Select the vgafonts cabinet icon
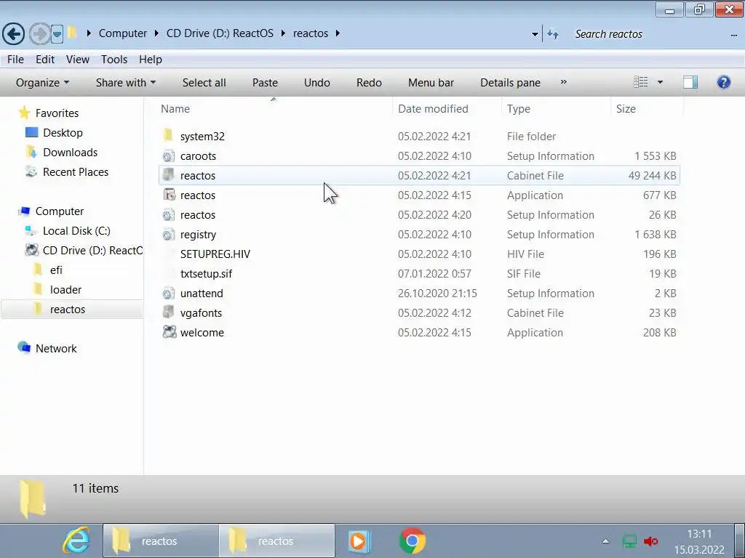Image resolution: width=745 pixels, height=558 pixels. [168, 312]
